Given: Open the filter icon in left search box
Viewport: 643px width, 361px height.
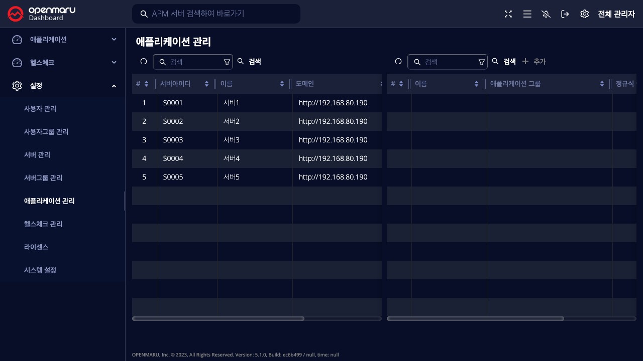Looking at the screenshot, I should coord(227,62).
